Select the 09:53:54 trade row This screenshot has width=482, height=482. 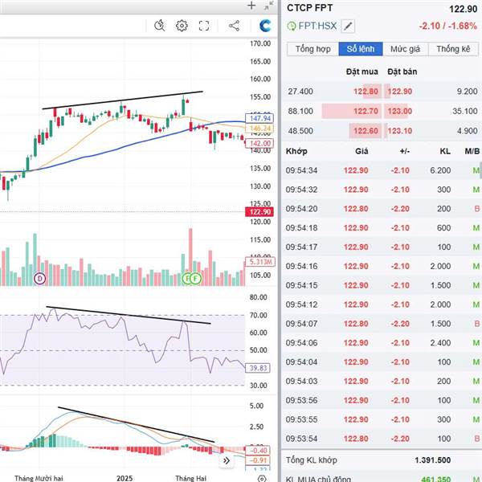(382, 439)
